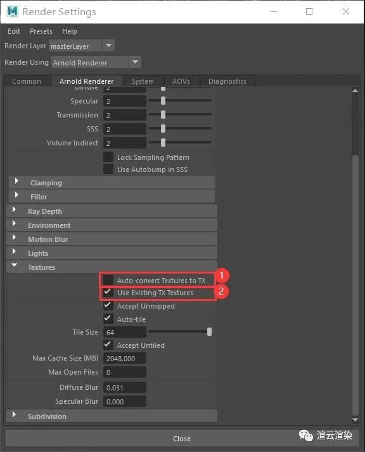Click the scrollbar down arrow
This screenshot has height=452, width=365.
click(x=355, y=420)
